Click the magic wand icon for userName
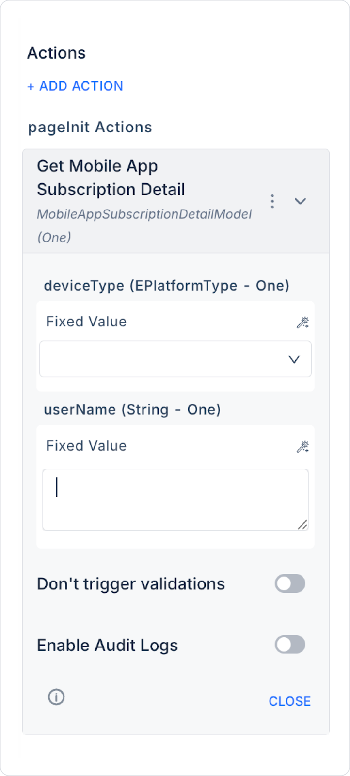This screenshot has width=350, height=776. click(x=302, y=447)
